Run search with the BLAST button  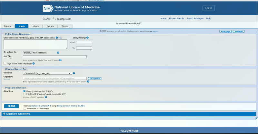click(x=11, y=106)
